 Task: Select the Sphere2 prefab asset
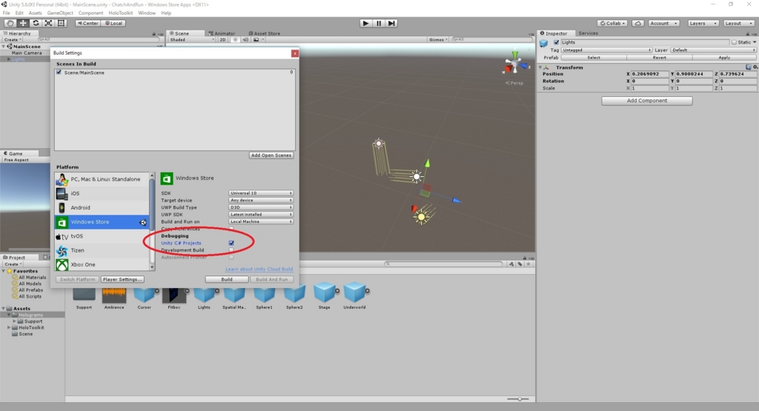point(294,296)
